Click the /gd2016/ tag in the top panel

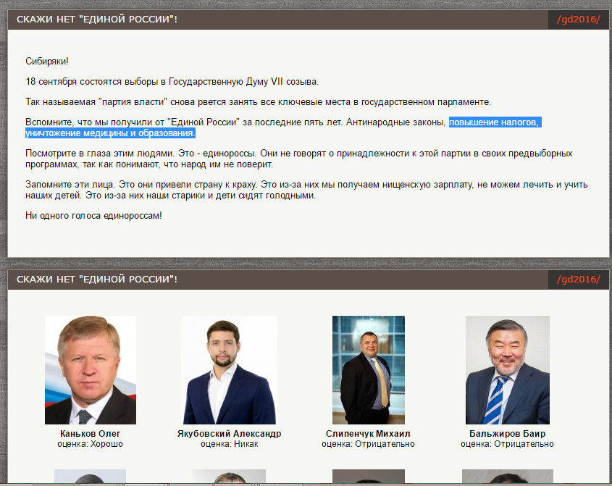click(x=578, y=19)
